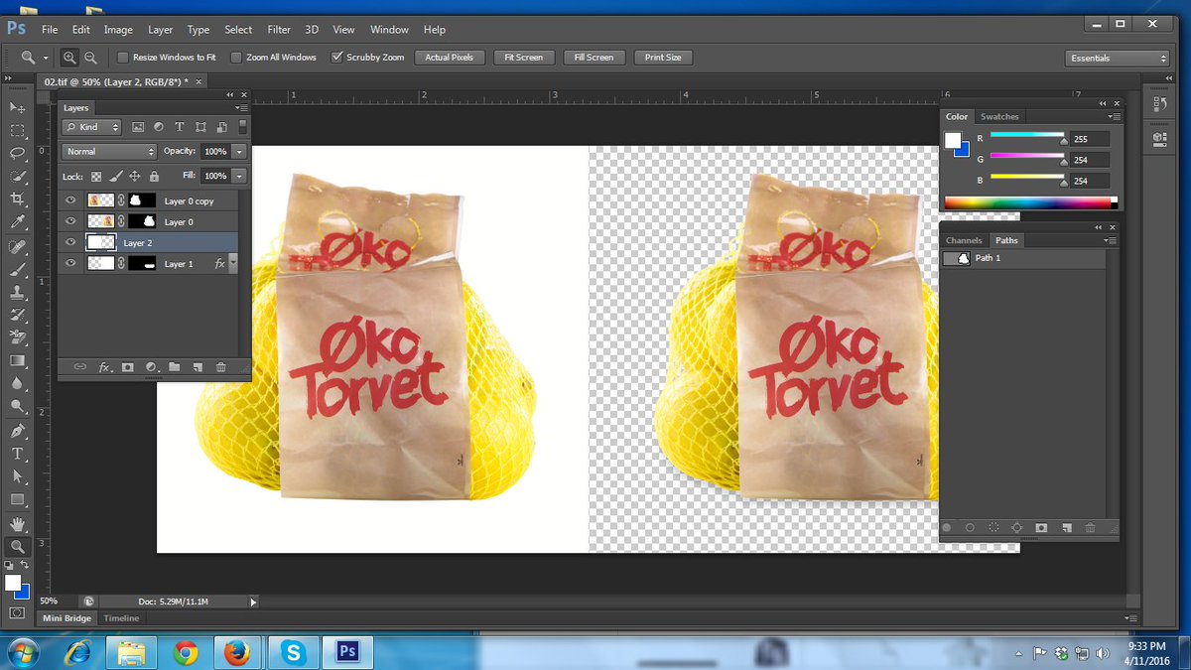Open the layer filter Kind dropdown
The image size is (1191, 670).
pos(91,127)
